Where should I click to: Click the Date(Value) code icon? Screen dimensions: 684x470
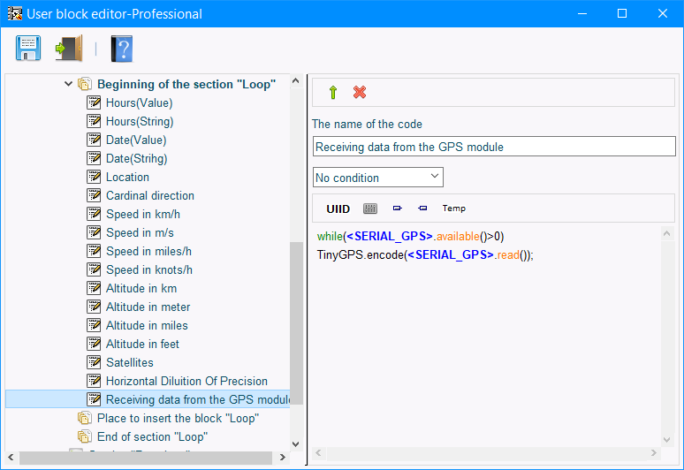click(94, 140)
